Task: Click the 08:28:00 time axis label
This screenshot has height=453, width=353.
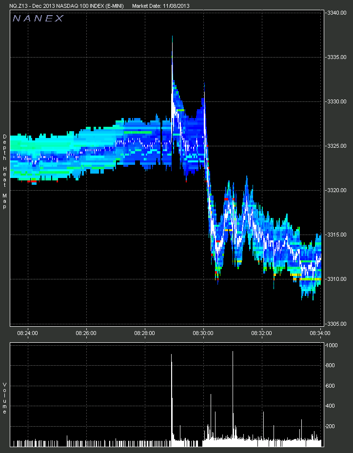Action: coord(144,333)
